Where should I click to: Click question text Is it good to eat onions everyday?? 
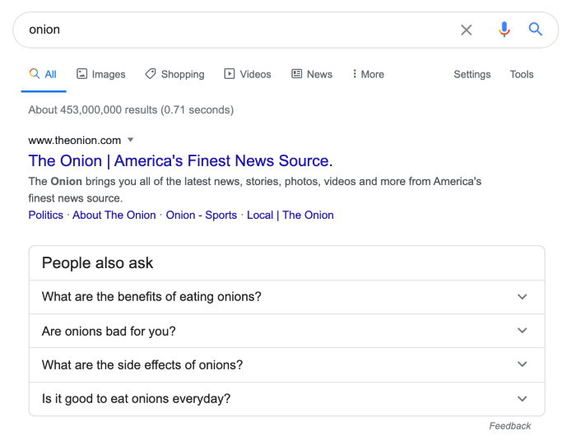136,399
